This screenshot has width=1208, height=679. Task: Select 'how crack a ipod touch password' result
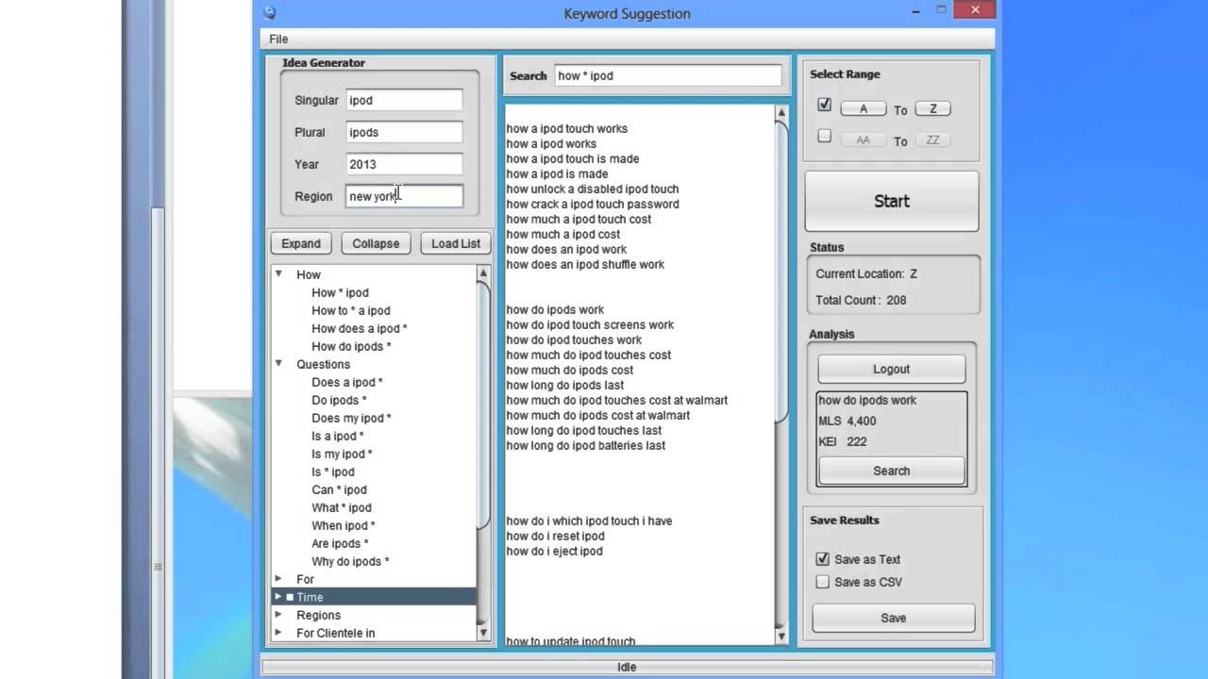pyautogui.click(x=592, y=204)
